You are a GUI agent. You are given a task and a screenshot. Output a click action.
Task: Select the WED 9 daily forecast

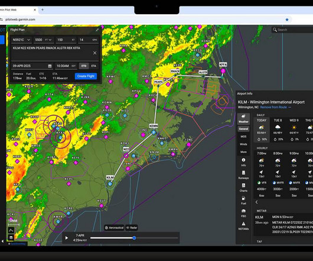pos(294,130)
